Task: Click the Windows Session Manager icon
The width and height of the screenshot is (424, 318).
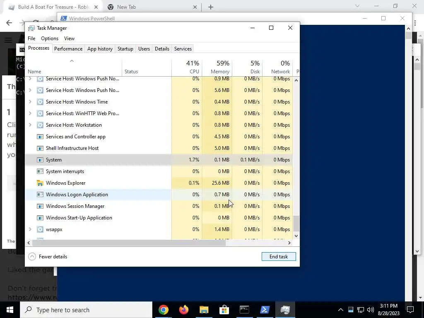Action: coord(40,206)
